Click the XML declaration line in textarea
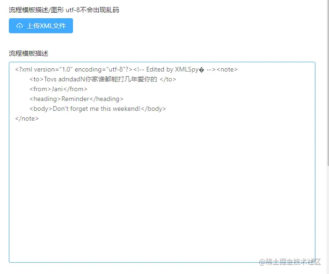The width and height of the screenshot is (329, 274). point(126,69)
